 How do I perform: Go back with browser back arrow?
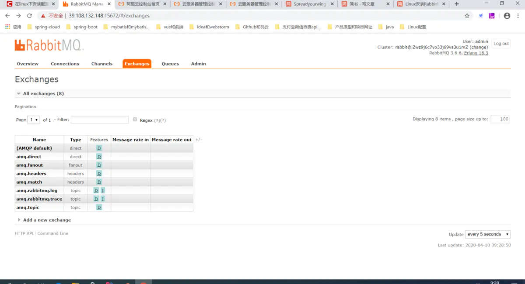coord(7,16)
